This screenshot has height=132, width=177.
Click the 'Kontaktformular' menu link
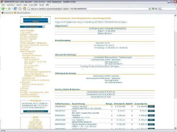(36, 128)
